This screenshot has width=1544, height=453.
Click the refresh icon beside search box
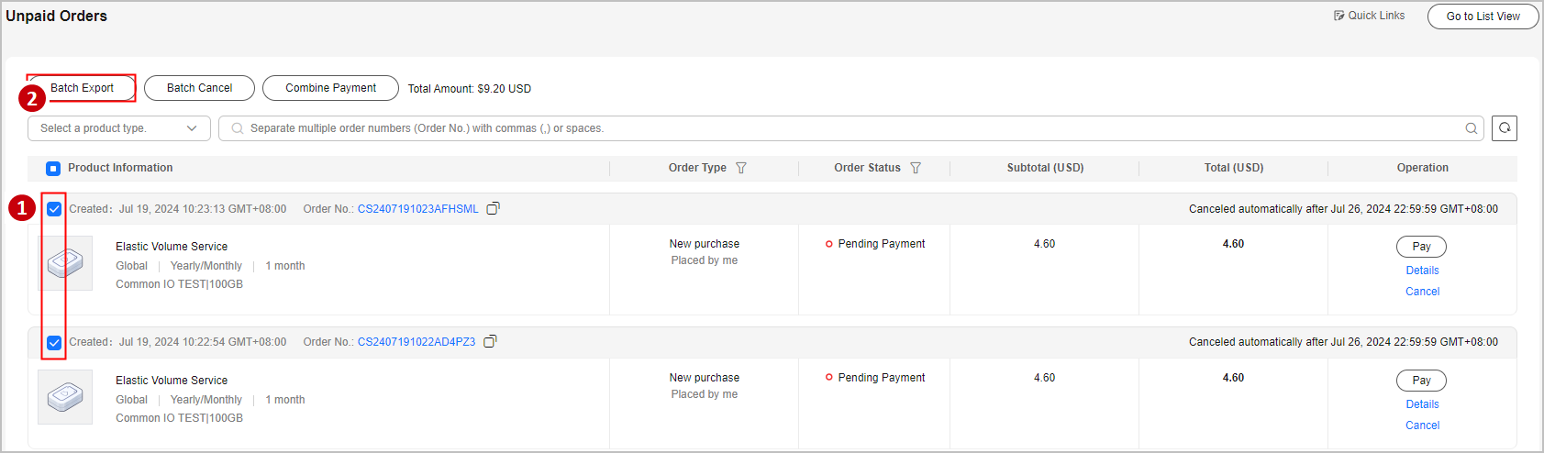1505,128
